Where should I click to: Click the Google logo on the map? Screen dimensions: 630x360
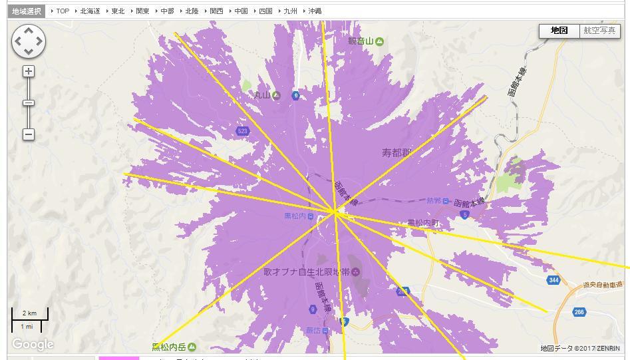pos(33,344)
